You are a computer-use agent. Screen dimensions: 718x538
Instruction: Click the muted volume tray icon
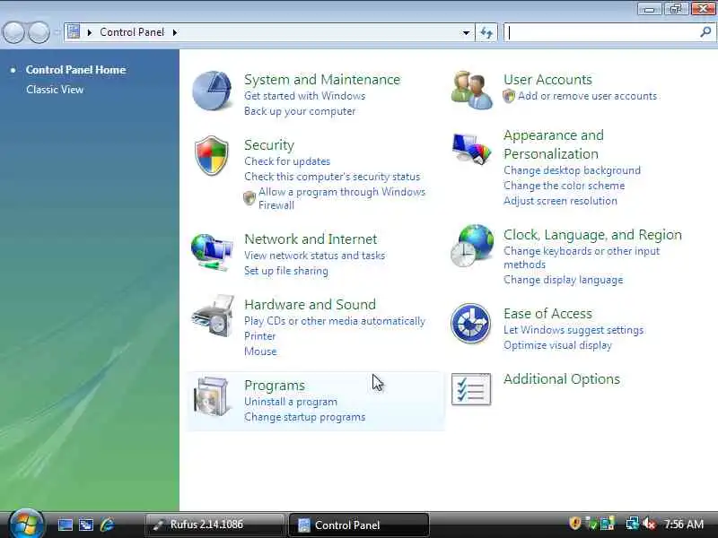pos(649,524)
